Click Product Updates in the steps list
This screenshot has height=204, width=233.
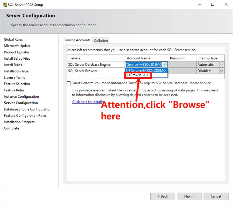(17, 52)
